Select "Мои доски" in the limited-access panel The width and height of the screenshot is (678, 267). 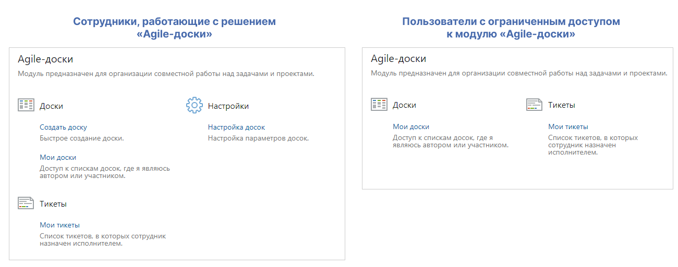[411, 126]
